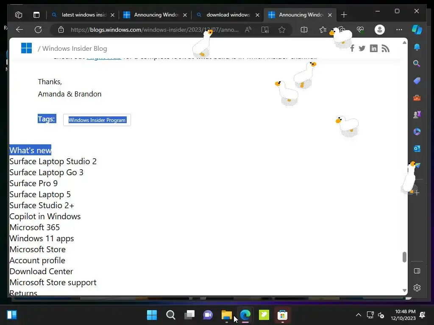Open sidebar settings gear
Screen dimensions: 434x325
coord(417,288)
